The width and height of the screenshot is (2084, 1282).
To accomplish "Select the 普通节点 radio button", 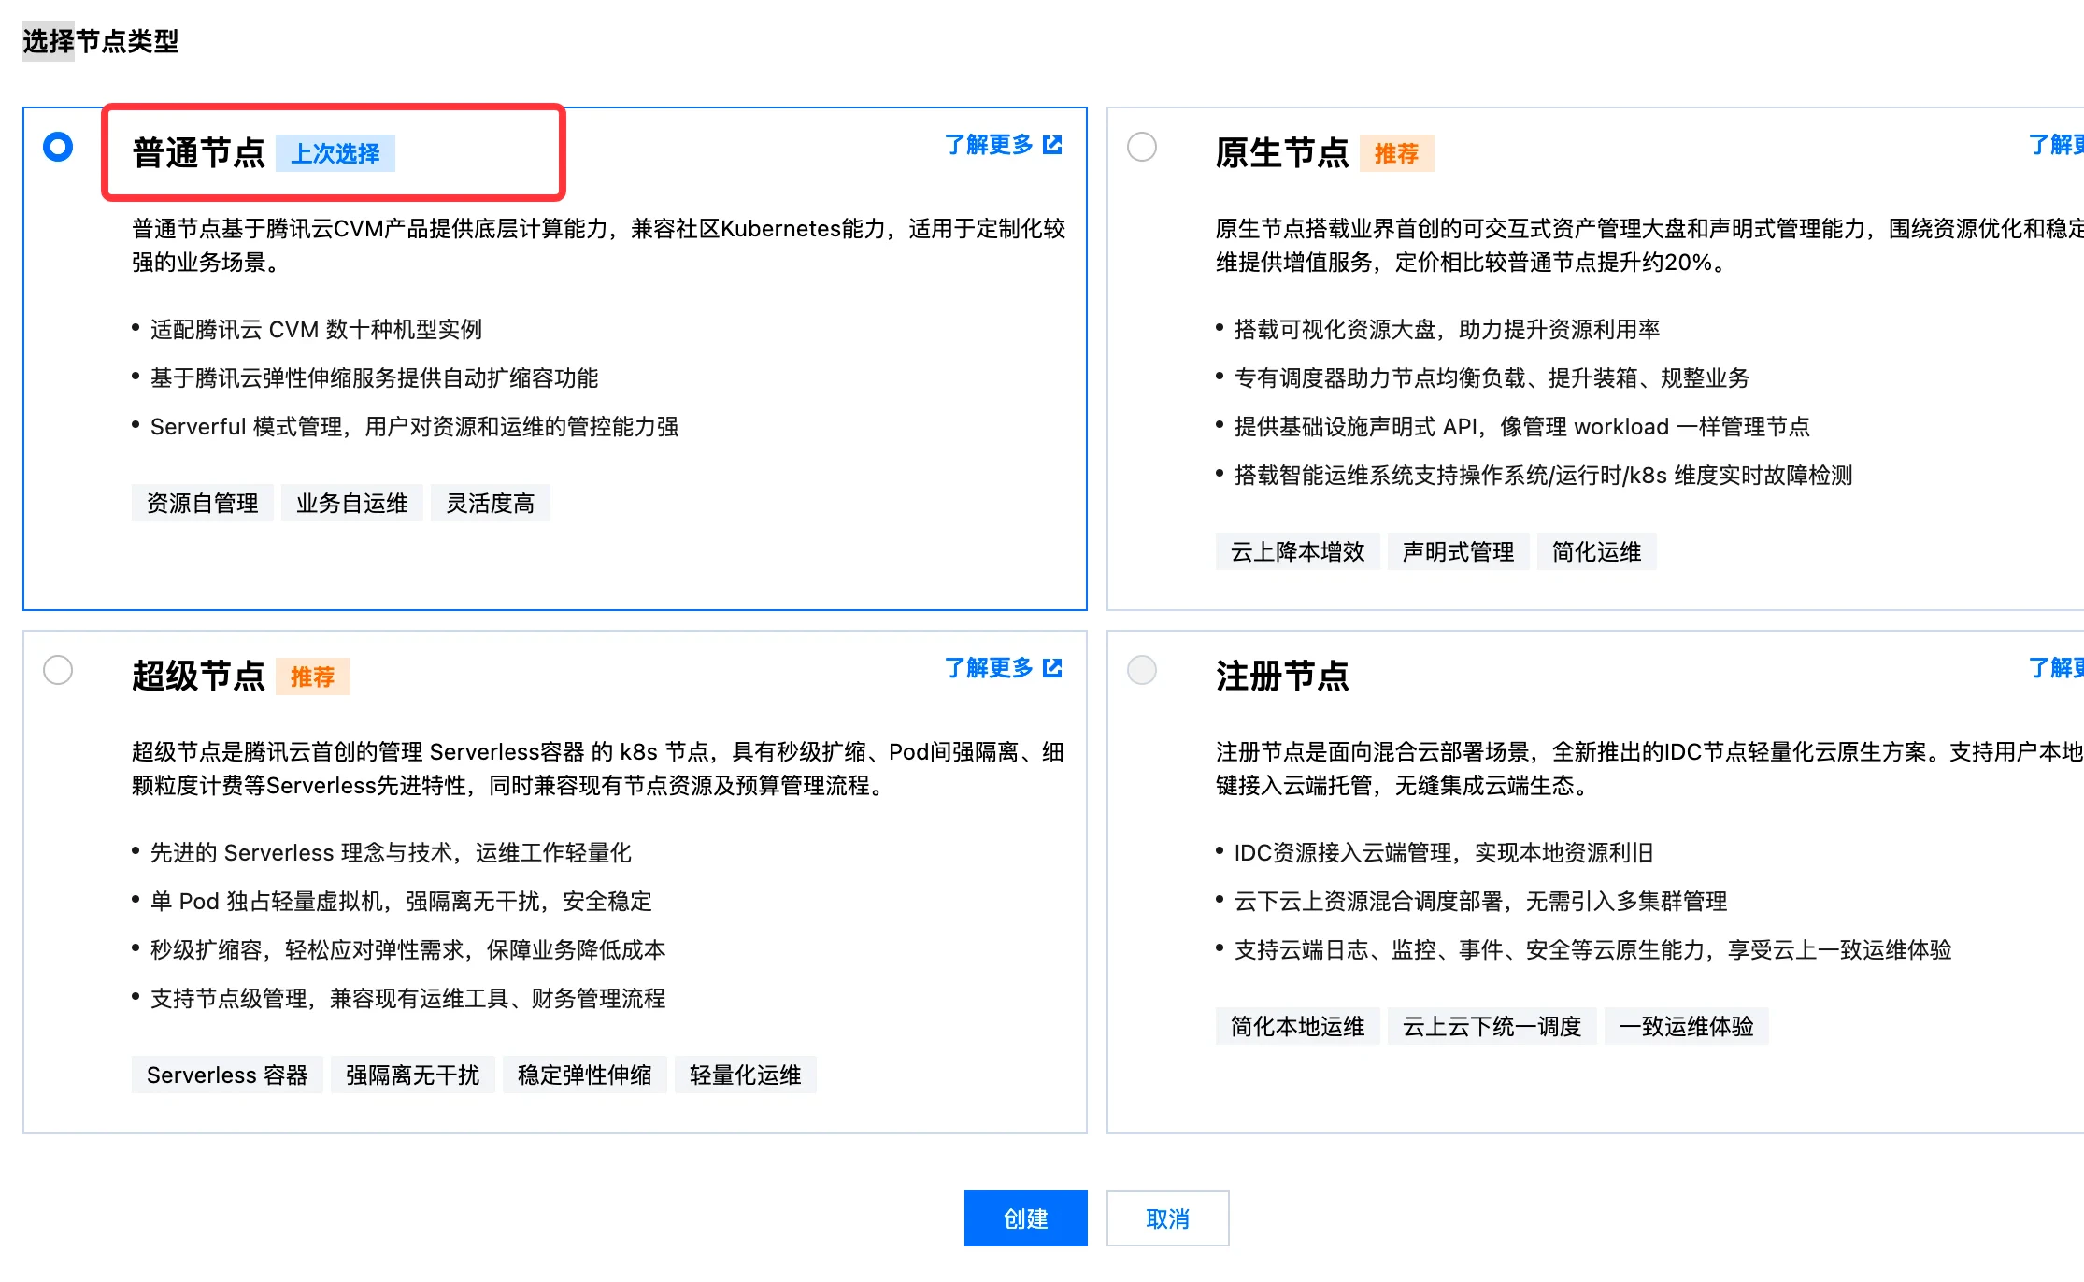I will click(x=58, y=147).
